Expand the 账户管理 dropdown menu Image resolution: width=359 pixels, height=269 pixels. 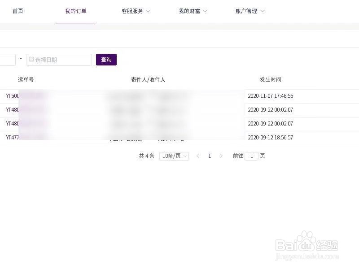click(x=249, y=11)
